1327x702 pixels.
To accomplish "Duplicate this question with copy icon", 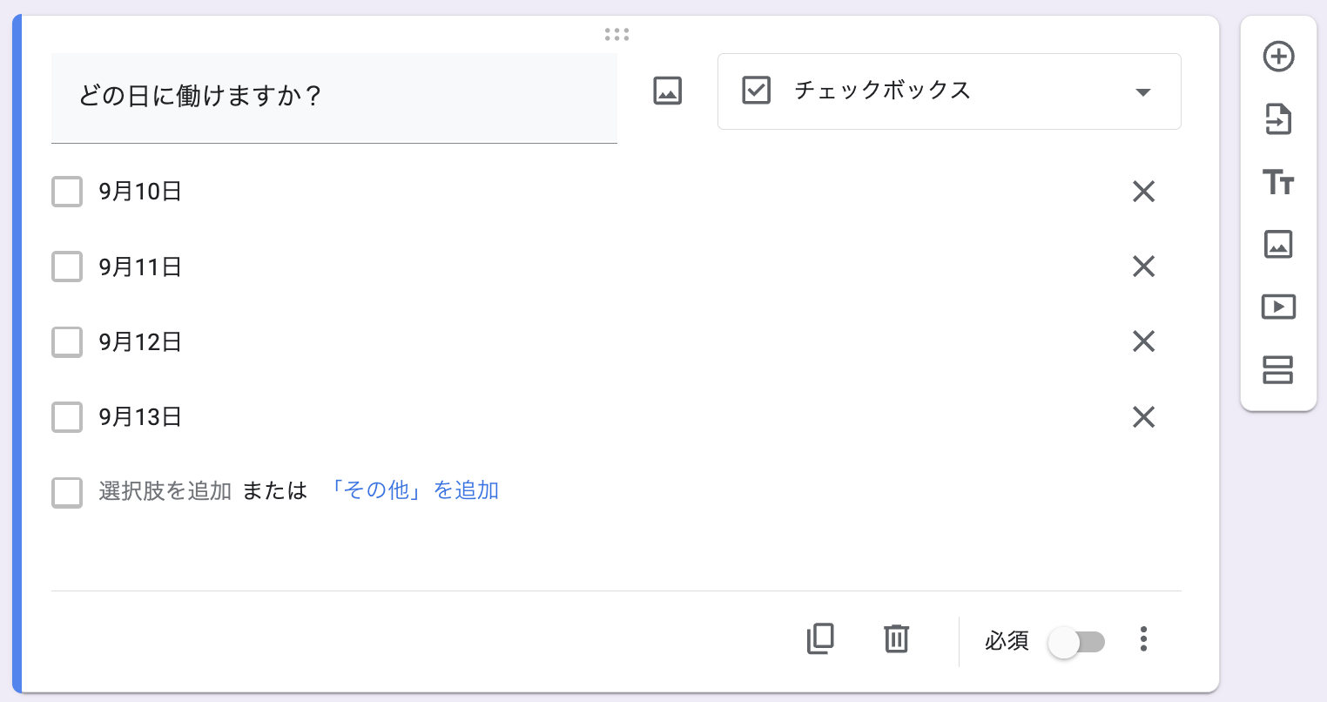I will (x=820, y=638).
